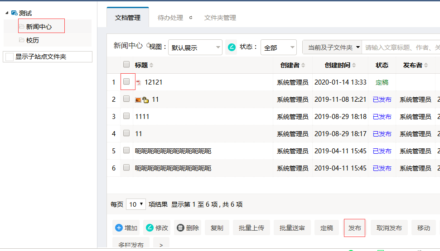This screenshot has height=251, width=440.
Task: Switch to the 文件夹管理 tab
Action: (x=220, y=18)
